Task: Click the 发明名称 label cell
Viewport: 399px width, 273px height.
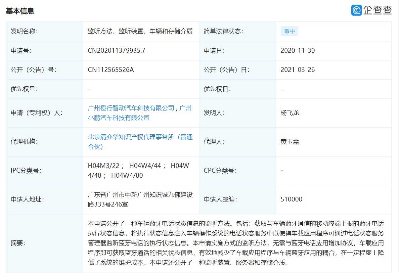Action: (45, 31)
